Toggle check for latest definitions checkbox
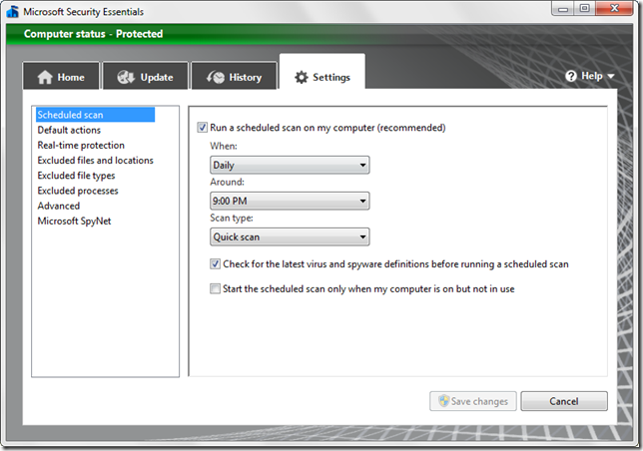Viewport: 643px width, 451px height. tap(215, 263)
